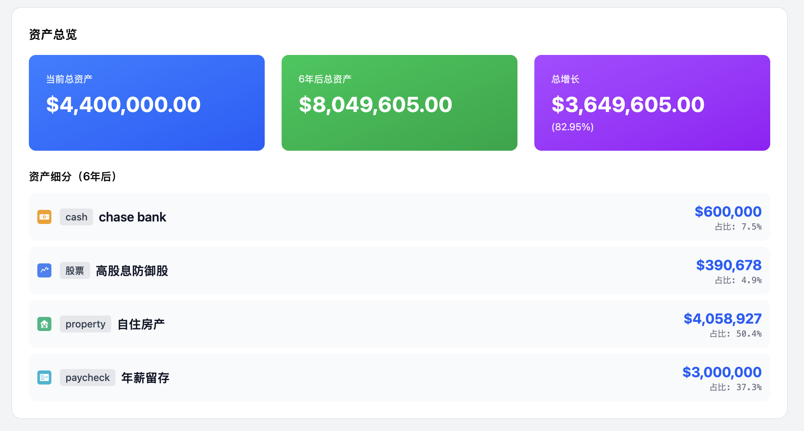Open the 年薪留存 asset name

(145, 377)
